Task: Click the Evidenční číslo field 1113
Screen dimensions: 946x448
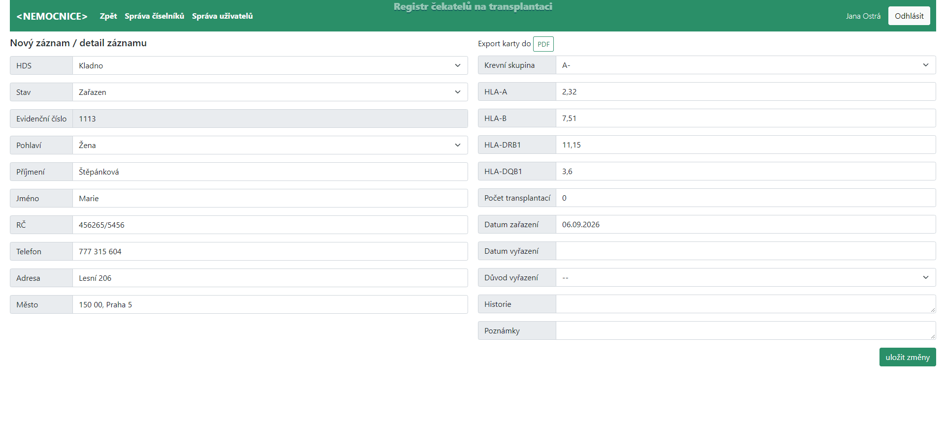Action: click(270, 119)
